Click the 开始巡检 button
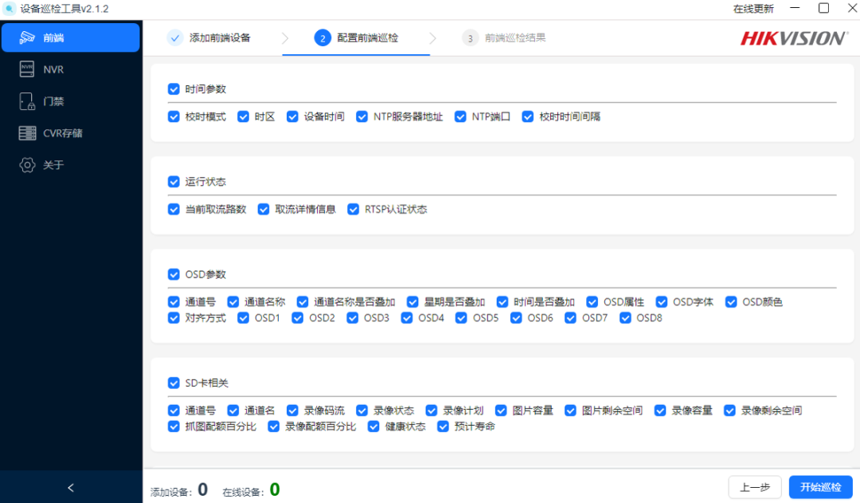Screen dimensions: 860x503 820,487
